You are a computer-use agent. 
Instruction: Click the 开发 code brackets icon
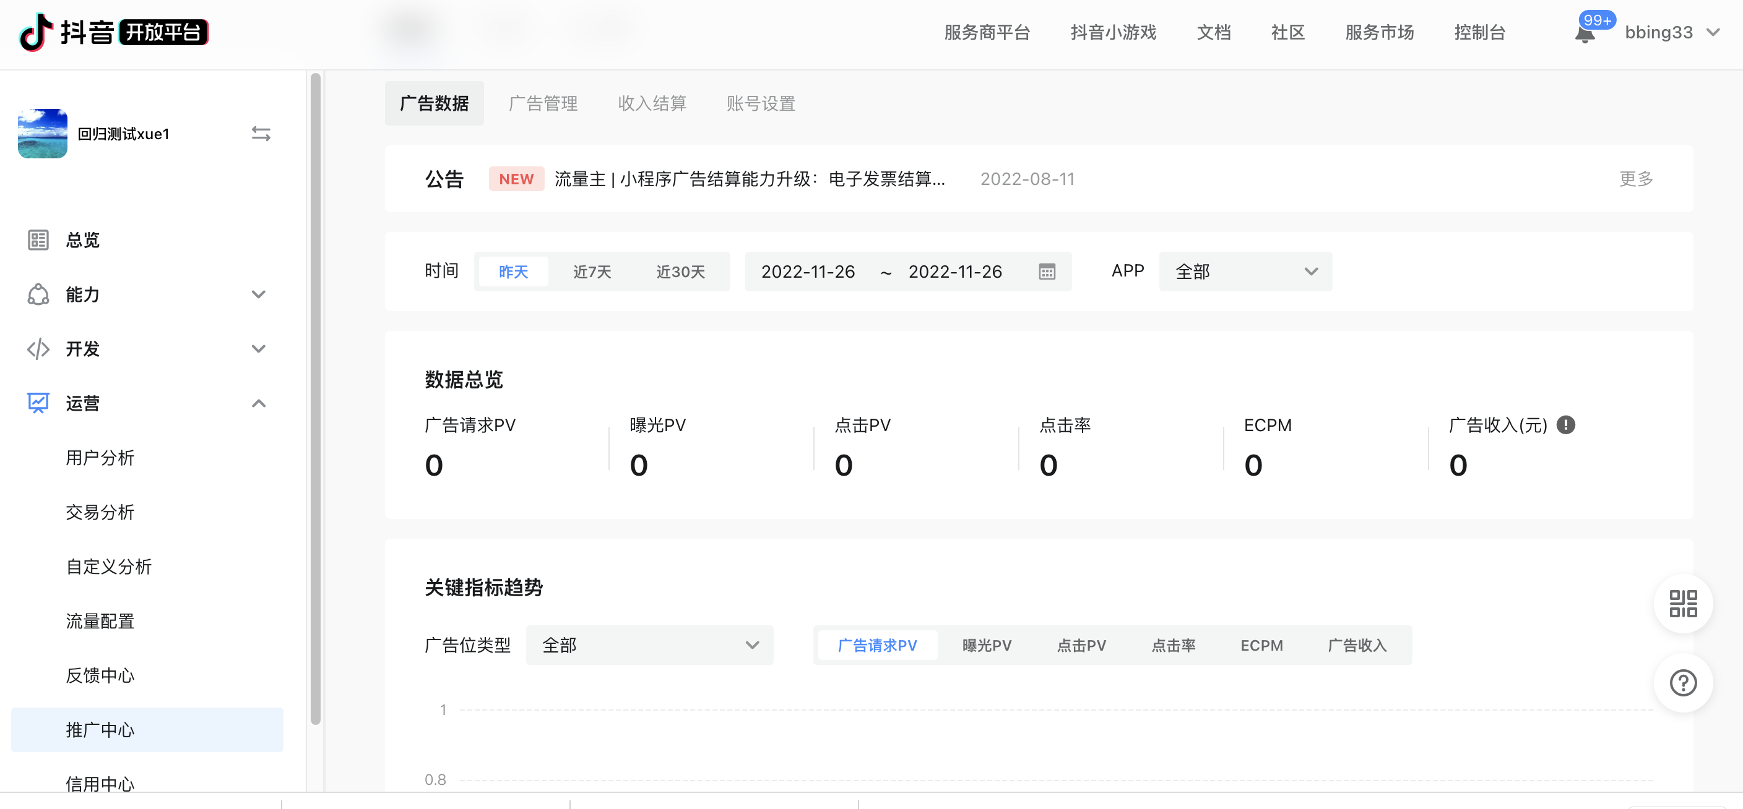tap(38, 349)
